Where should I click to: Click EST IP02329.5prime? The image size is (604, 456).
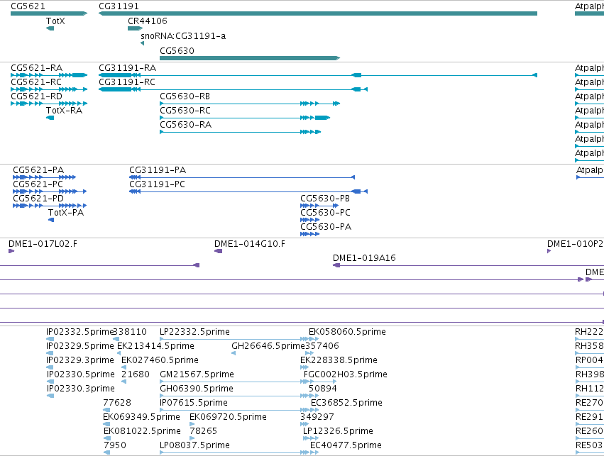click(80, 346)
